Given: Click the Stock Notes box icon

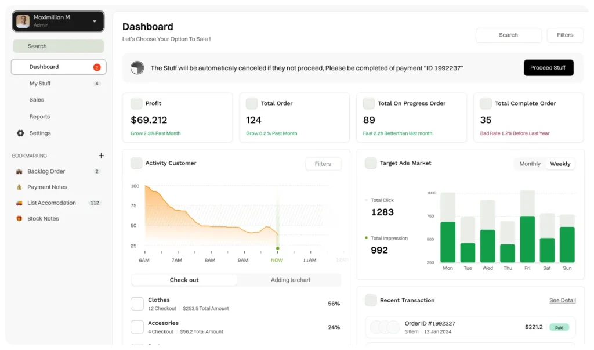Looking at the screenshot, I should tap(19, 219).
